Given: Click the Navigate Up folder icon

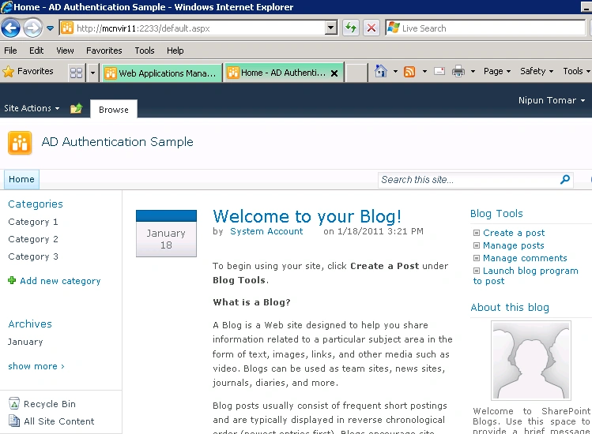Looking at the screenshot, I should [76, 109].
